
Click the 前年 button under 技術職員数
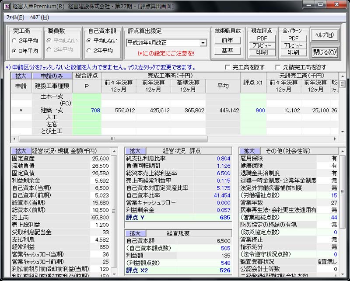[x=227, y=41]
